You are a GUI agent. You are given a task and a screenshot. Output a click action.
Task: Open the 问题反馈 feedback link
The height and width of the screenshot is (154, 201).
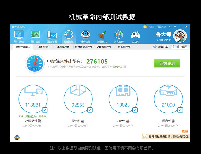(x=161, y=27)
